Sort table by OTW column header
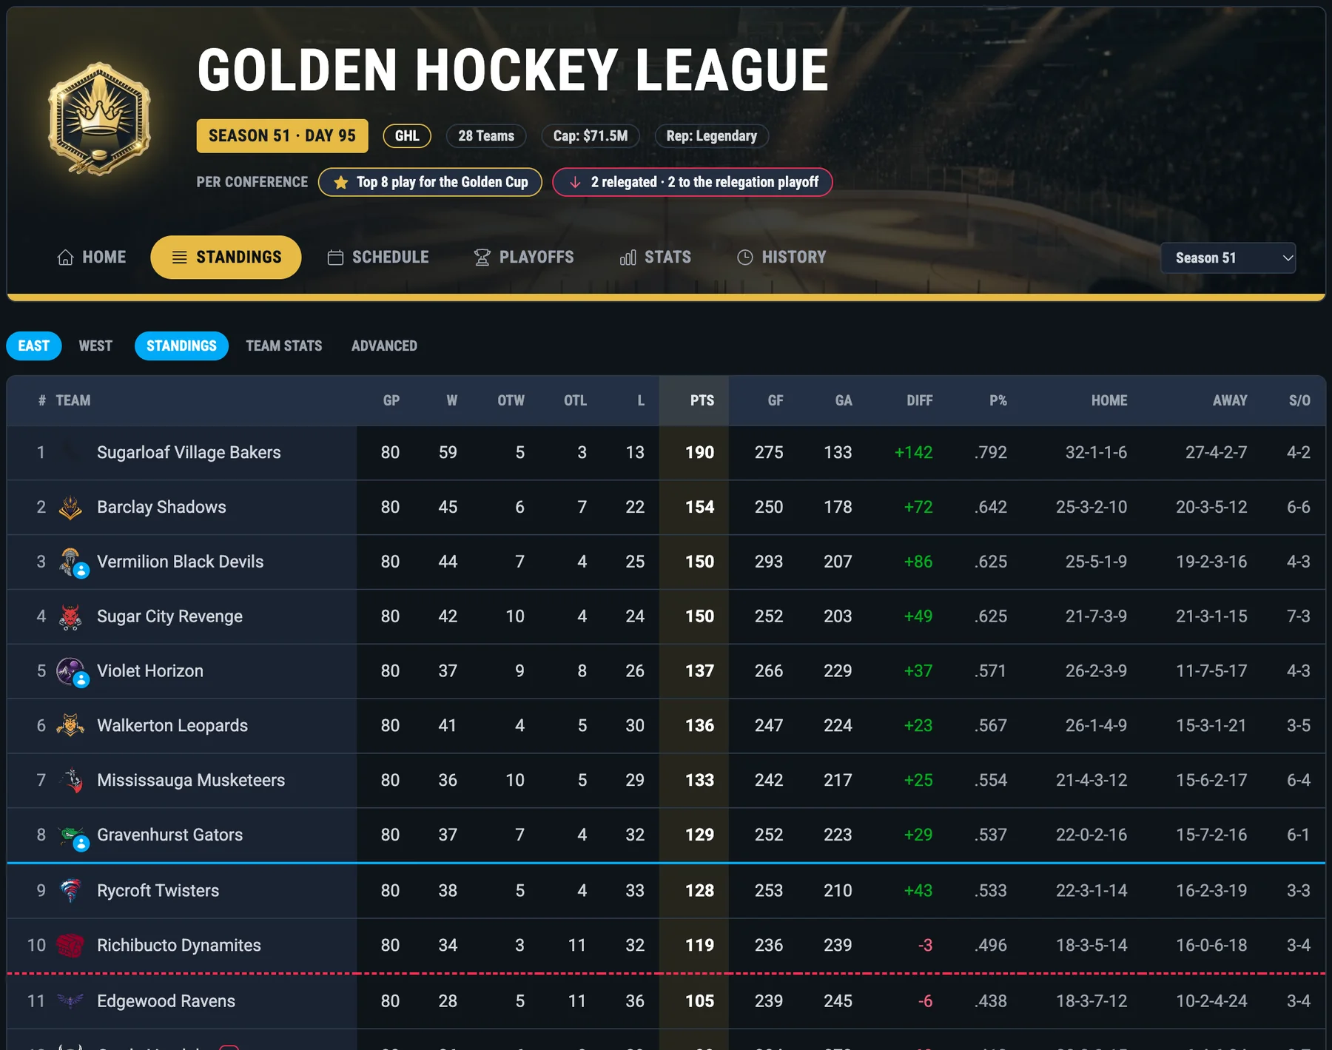Image resolution: width=1332 pixels, height=1050 pixels. click(511, 401)
